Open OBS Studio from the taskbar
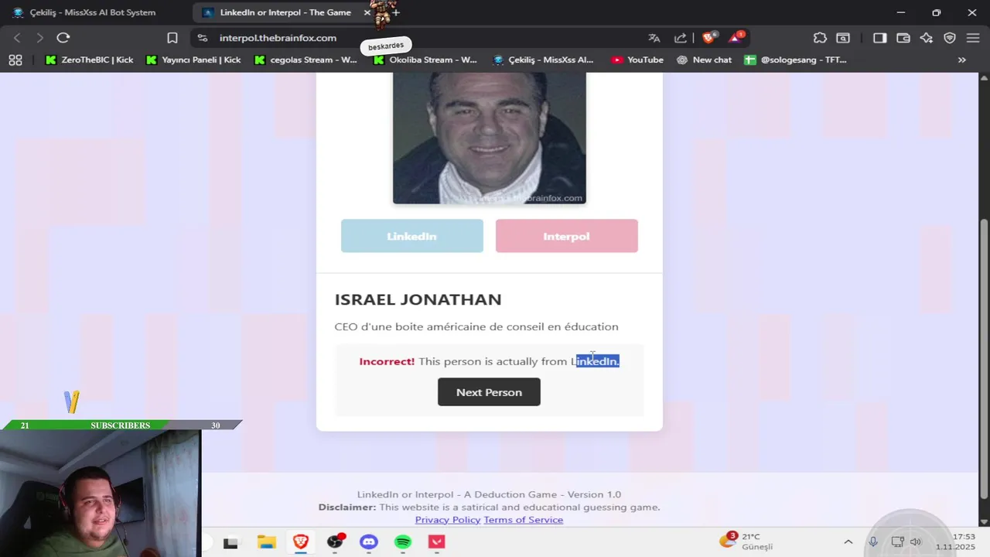The image size is (990, 557). 335,542
